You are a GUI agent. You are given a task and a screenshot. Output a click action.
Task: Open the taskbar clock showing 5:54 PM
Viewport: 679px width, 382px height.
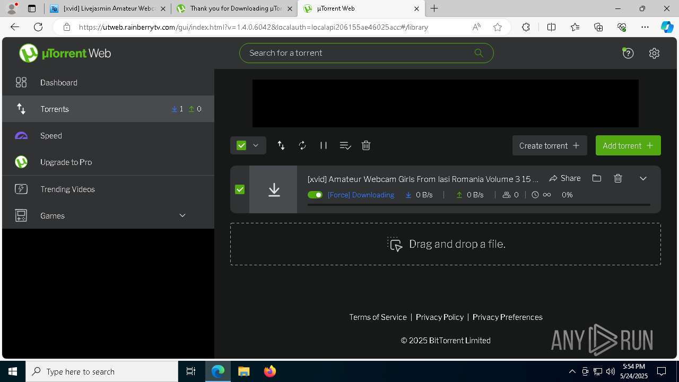pyautogui.click(x=634, y=371)
